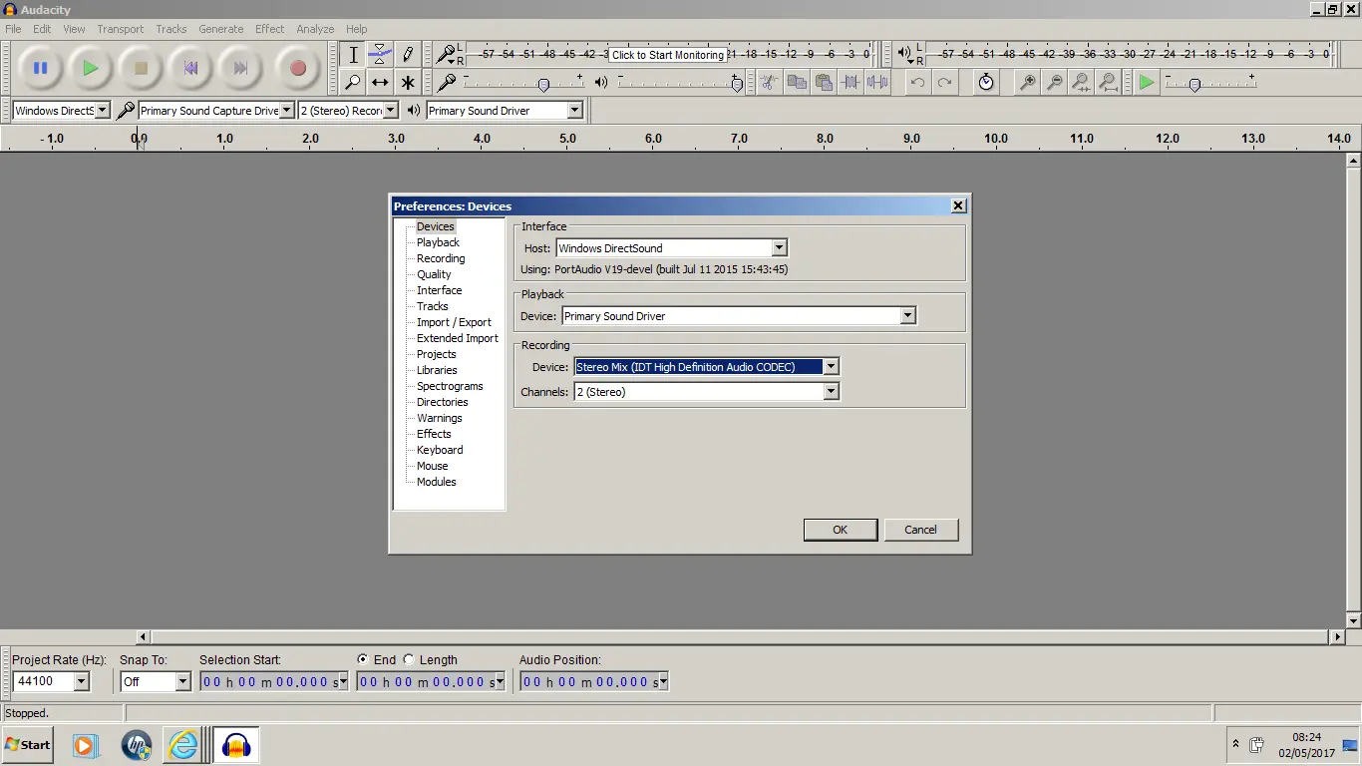Click the Silence audio icon
Viewport: 1362px width, 766px height.
pos(876,82)
